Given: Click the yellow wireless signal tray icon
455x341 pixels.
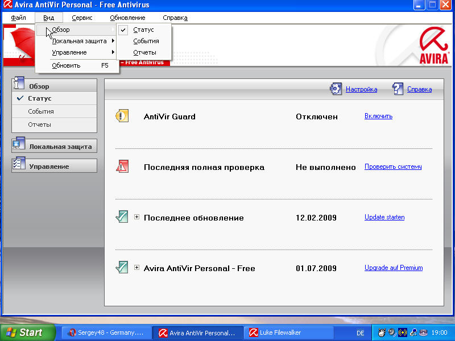Looking at the screenshot, I should click(403, 332).
